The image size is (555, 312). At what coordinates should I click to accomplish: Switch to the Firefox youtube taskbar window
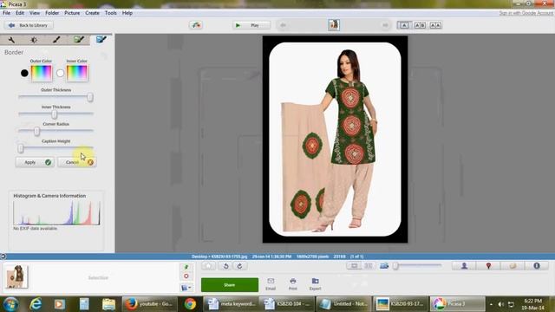[x=149, y=304]
